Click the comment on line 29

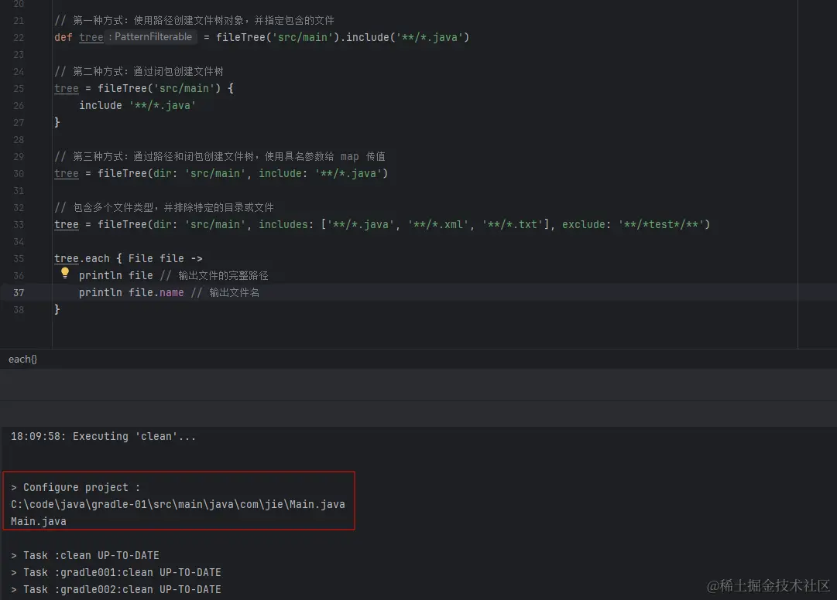click(x=219, y=156)
